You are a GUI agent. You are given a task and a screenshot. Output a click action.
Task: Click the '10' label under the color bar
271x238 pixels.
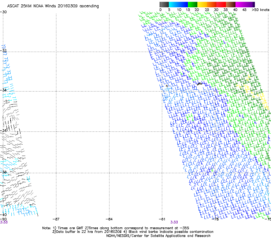coord(179,10)
